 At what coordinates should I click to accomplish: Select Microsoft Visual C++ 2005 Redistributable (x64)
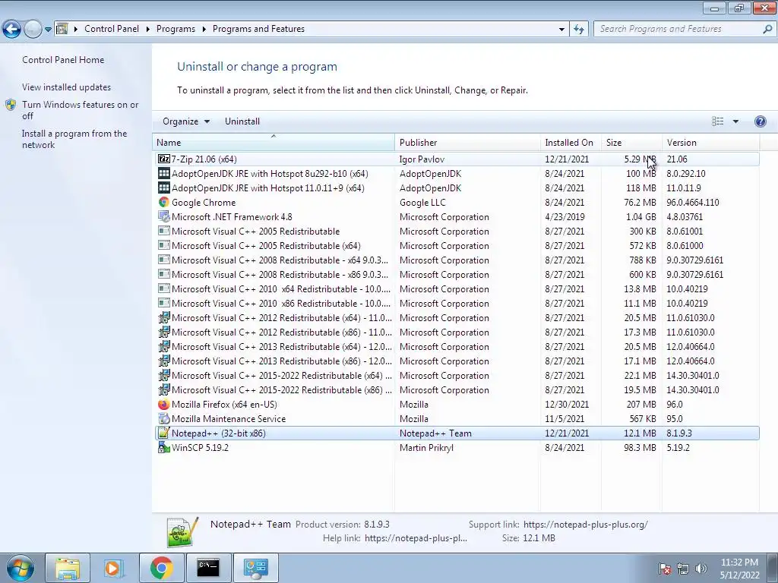(457, 246)
